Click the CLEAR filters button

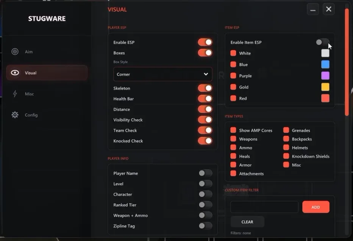tap(247, 222)
